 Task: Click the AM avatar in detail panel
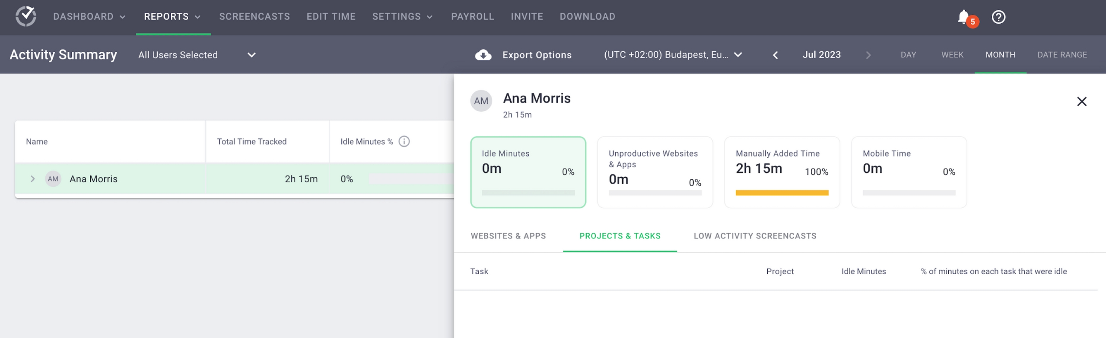[x=481, y=101]
